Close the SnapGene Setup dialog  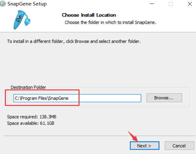coord(189,4)
